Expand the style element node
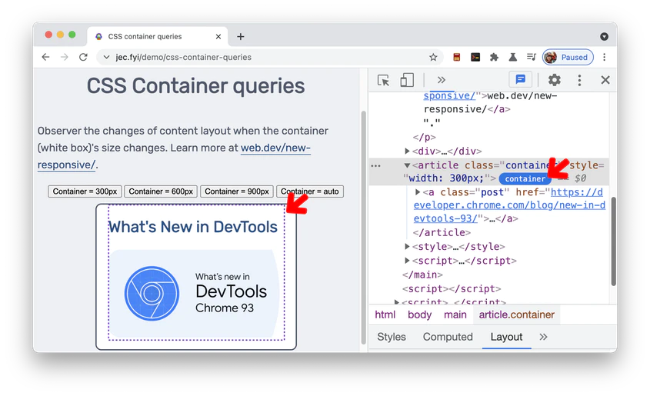 (408, 247)
